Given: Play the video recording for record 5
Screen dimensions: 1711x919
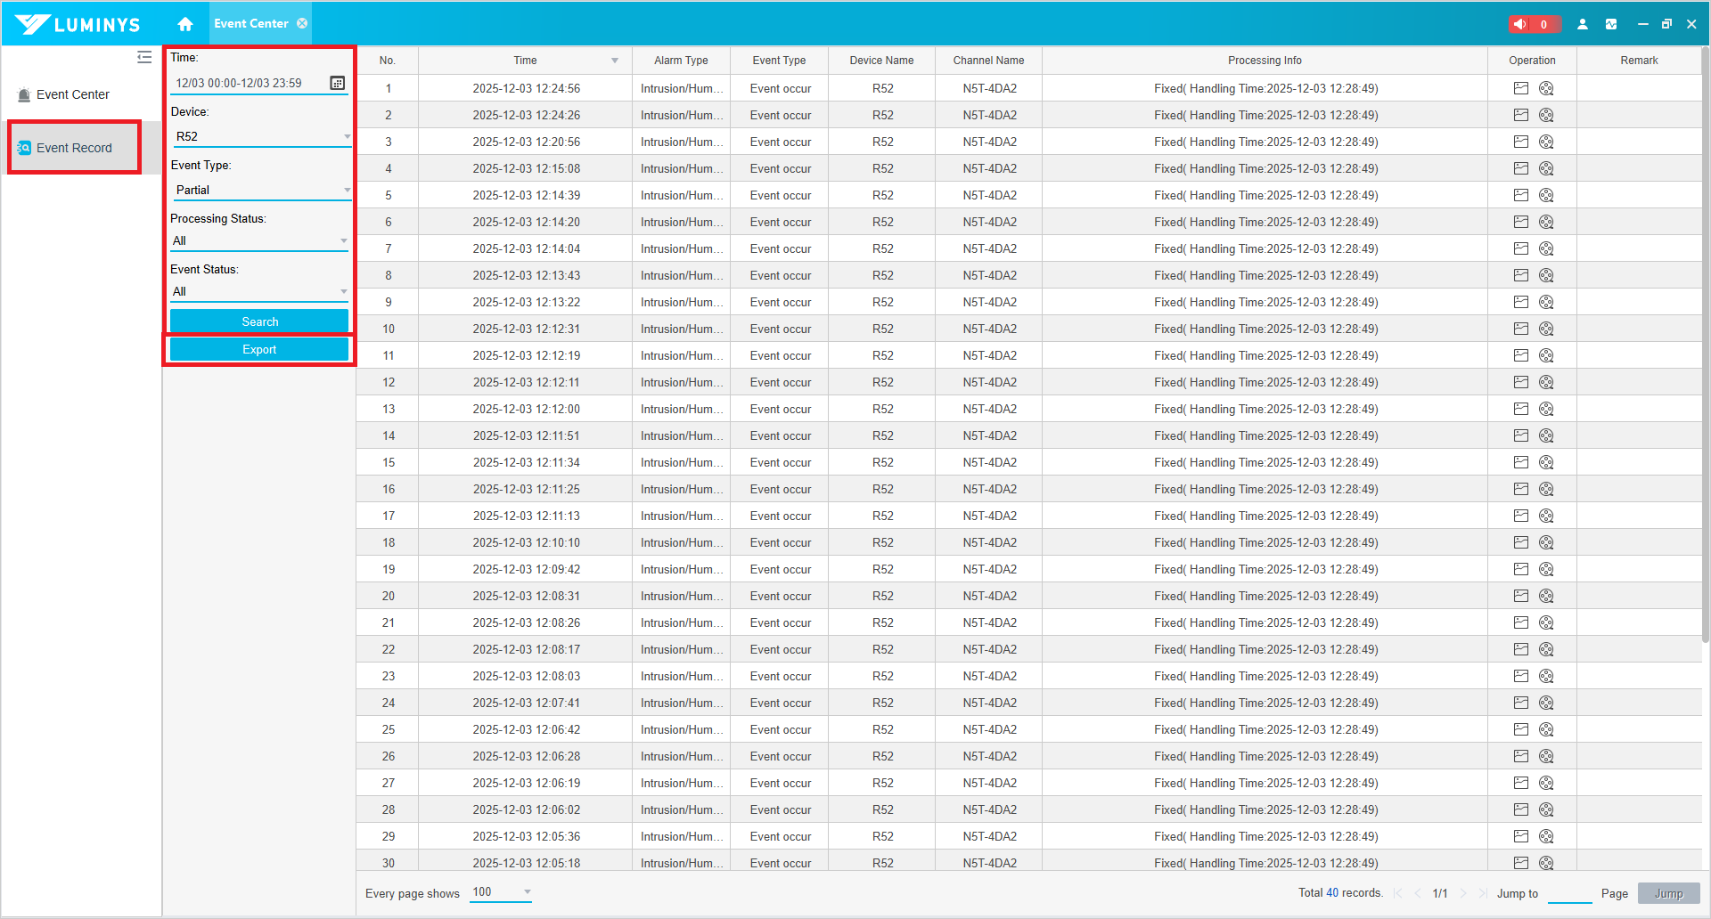Looking at the screenshot, I should tap(1546, 195).
